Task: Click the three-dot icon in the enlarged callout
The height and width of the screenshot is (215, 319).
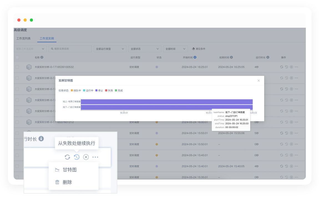Action: [x=95, y=157]
